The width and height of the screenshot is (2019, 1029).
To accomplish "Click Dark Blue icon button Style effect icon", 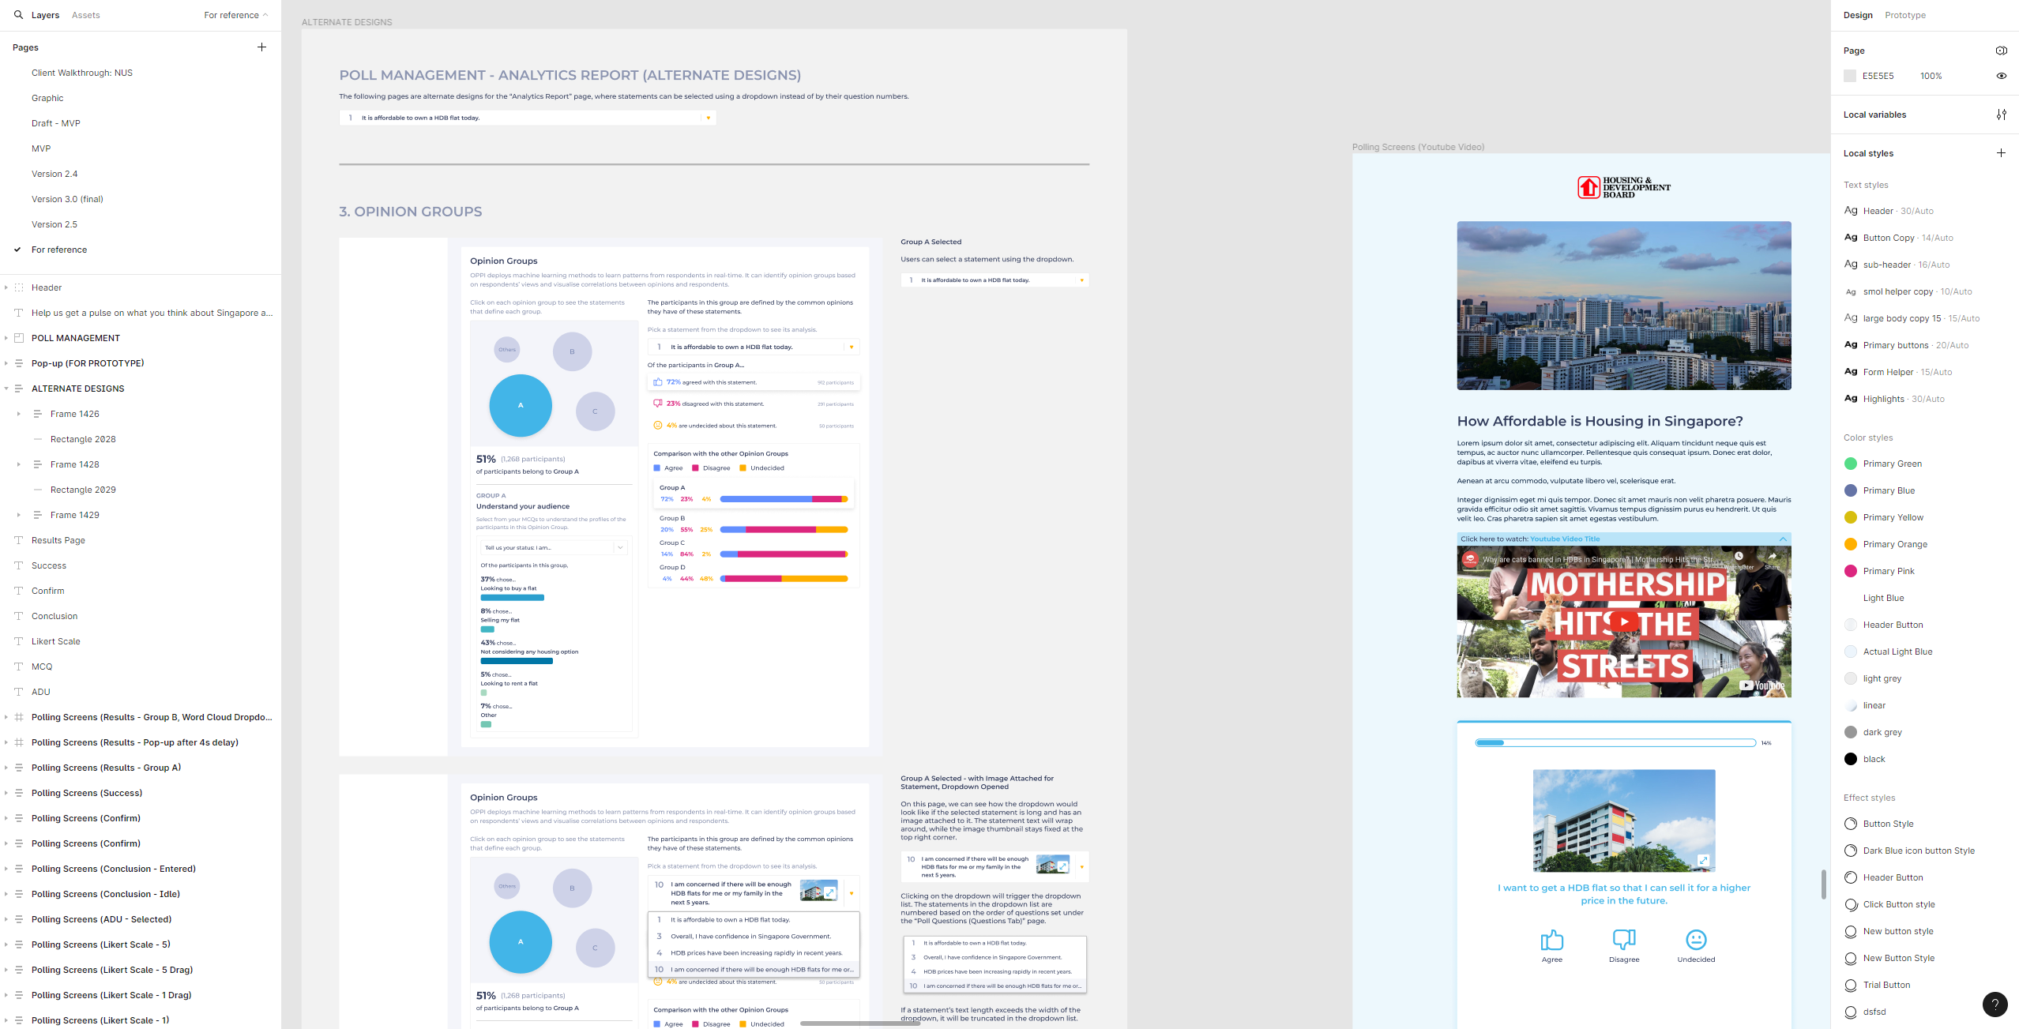I will pyautogui.click(x=1850, y=851).
